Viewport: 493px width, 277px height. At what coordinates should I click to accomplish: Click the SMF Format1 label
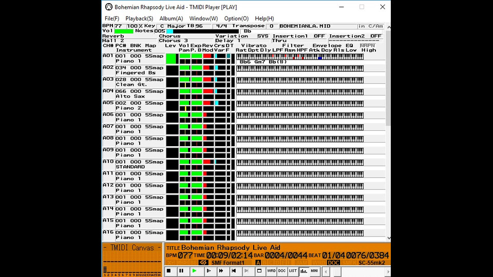click(228, 263)
